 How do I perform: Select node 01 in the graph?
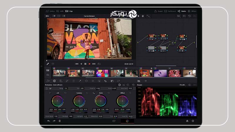pos(152,37)
